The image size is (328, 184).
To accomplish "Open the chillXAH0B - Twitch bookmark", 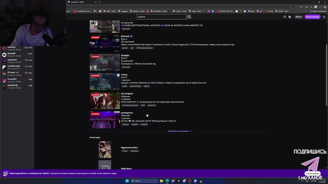I will click(159, 11).
